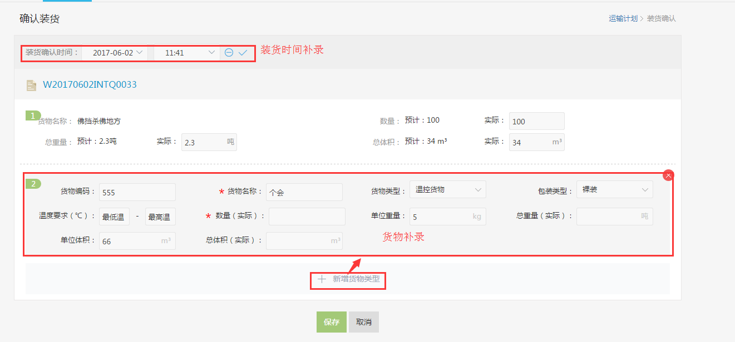Click the 单位重量 field showing 5 kg
Screen dimensions: 735x342
point(447,217)
